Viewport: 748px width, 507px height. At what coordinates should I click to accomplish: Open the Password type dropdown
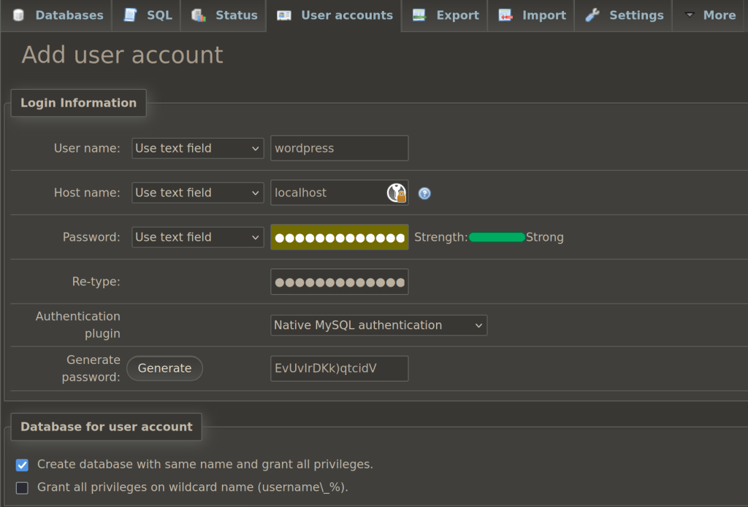coord(197,237)
